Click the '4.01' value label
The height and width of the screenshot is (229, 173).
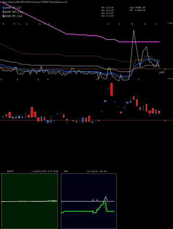[x=162, y=72]
